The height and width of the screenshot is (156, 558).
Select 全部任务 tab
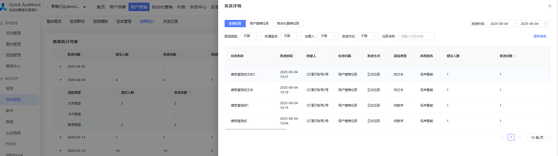[x=235, y=23]
